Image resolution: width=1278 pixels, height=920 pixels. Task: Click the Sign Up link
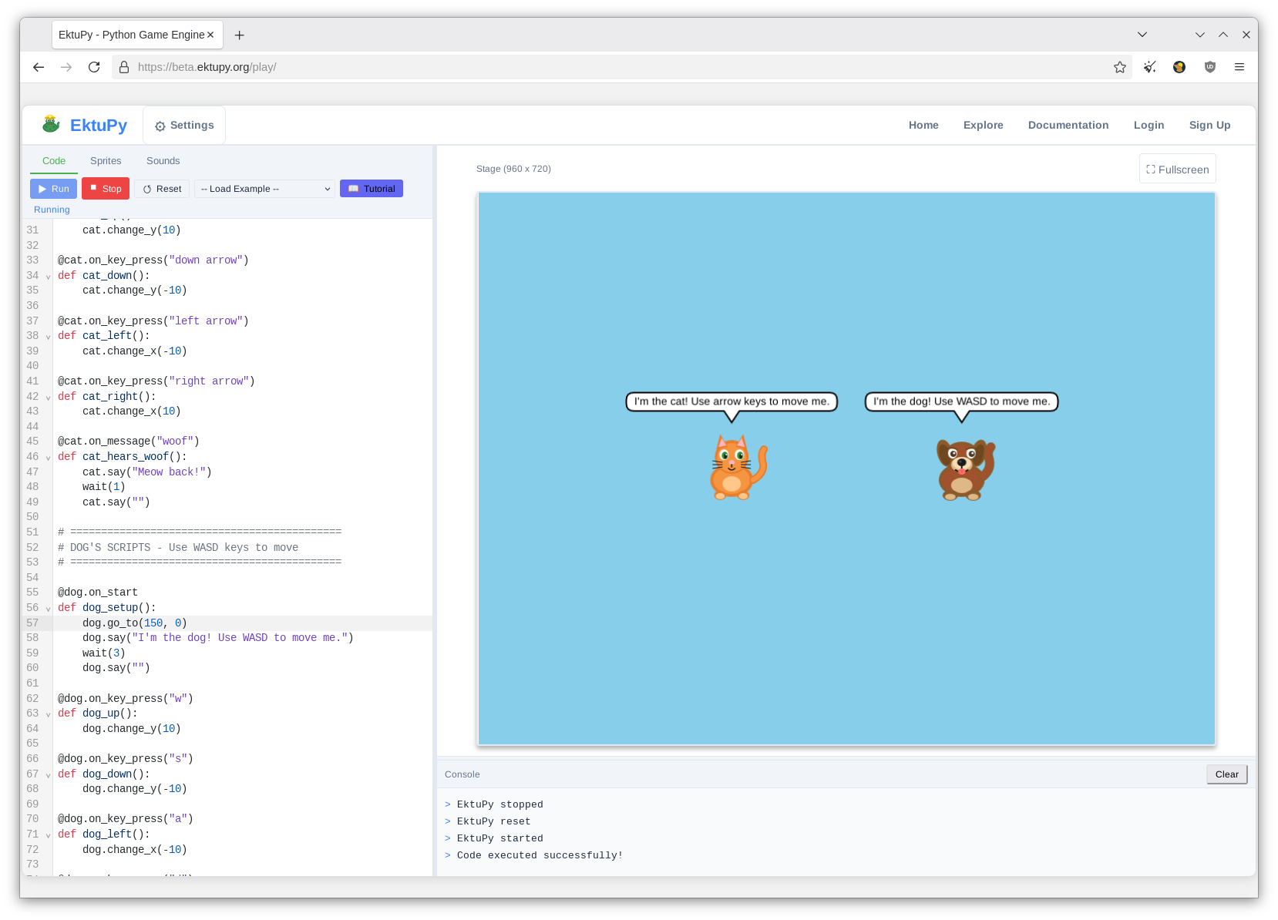tap(1209, 125)
